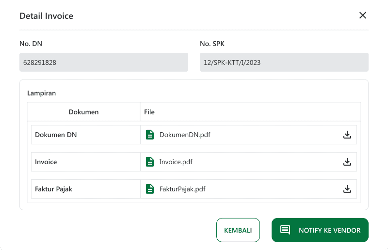
Task: Click the No. SPK field 12/SPK-KTT/I/2023
Action: pos(284,62)
